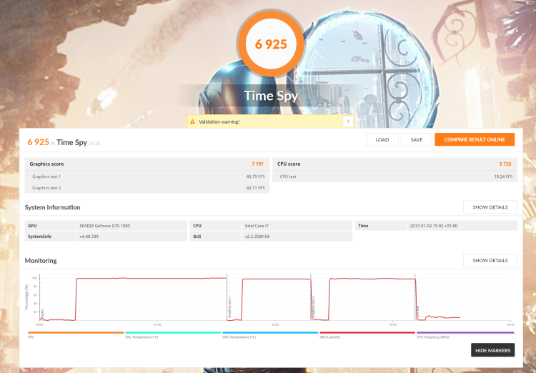Click the validation warning triangle icon
The height and width of the screenshot is (373, 536).
click(192, 121)
